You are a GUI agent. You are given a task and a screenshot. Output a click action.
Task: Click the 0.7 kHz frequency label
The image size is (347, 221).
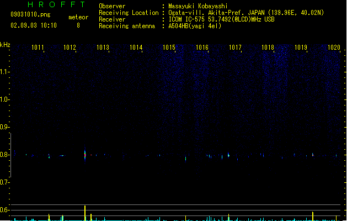4,182
